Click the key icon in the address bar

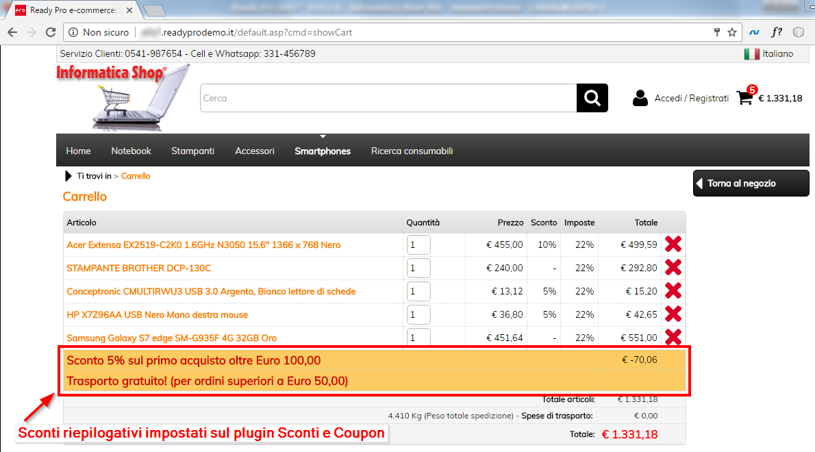pyautogui.click(x=717, y=32)
